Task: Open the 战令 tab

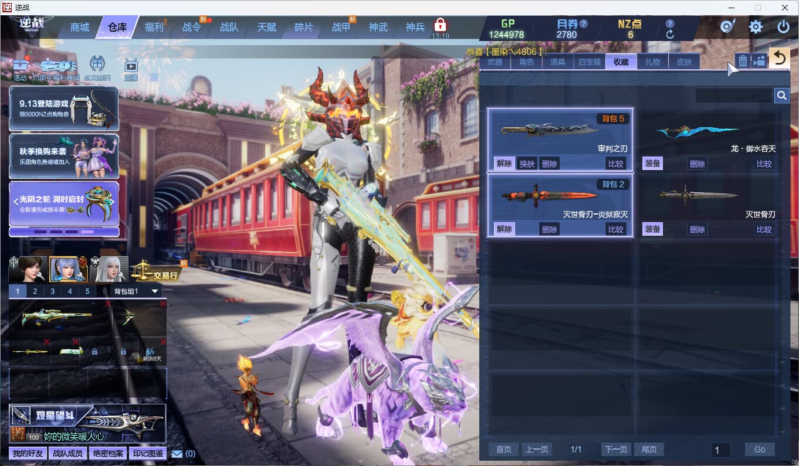Action: pos(192,28)
